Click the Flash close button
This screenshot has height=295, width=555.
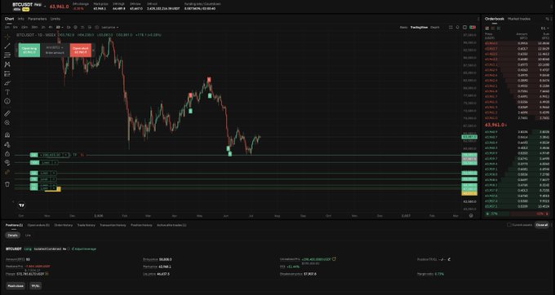(x=16, y=286)
